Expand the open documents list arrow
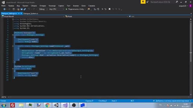 point(191,13)
